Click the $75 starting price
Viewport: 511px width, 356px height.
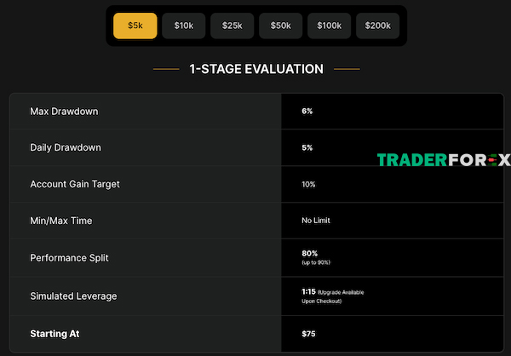308,333
